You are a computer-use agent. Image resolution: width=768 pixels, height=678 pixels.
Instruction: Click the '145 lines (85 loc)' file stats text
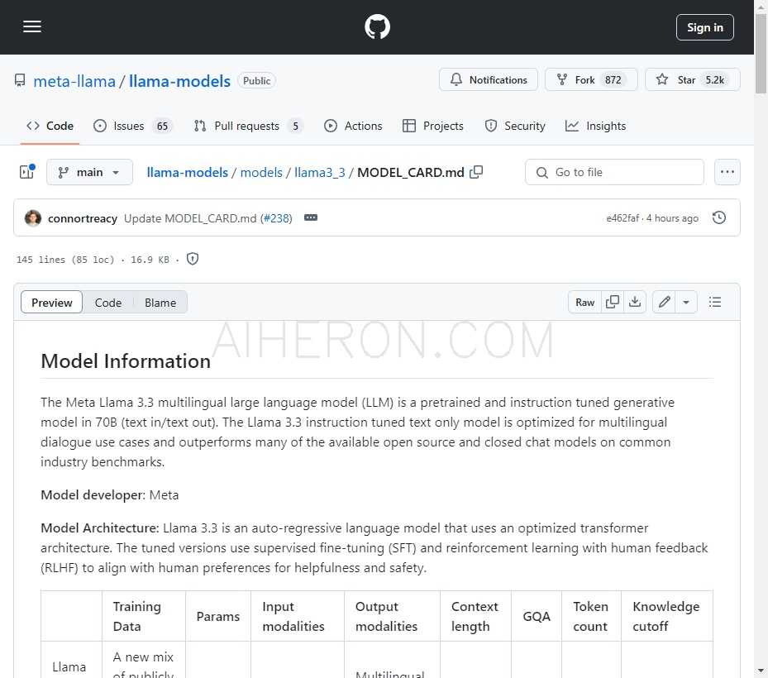(x=65, y=260)
